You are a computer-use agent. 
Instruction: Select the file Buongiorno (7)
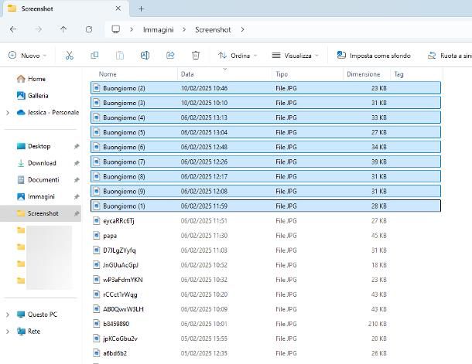pyautogui.click(x=265, y=162)
